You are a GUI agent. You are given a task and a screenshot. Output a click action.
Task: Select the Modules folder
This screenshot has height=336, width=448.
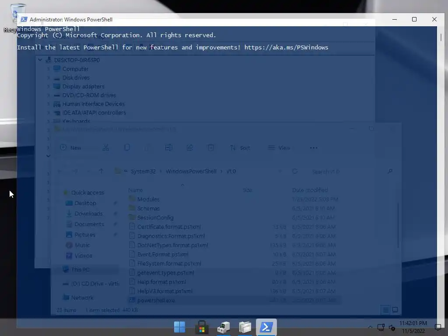coord(148,199)
